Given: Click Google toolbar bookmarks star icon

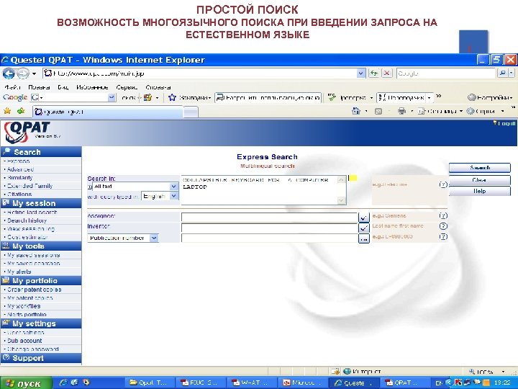Looking at the screenshot, I should tap(172, 97).
